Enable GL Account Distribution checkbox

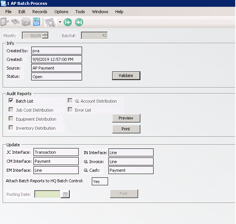click(x=70, y=101)
